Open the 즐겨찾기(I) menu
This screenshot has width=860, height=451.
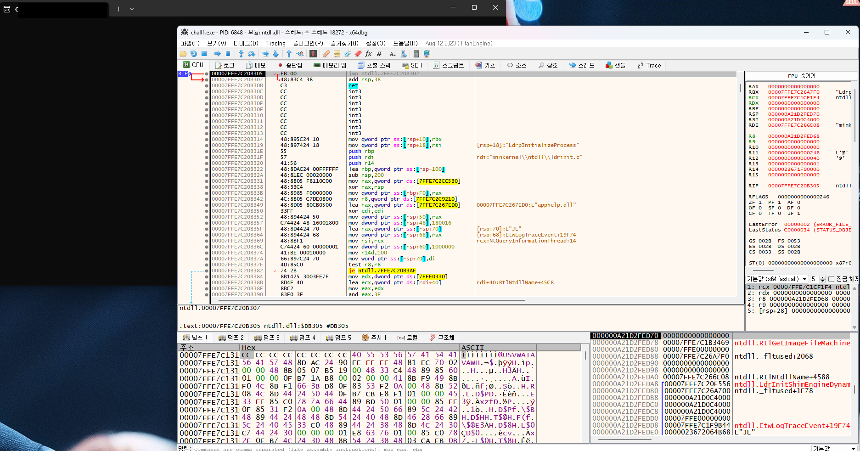[x=345, y=43]
